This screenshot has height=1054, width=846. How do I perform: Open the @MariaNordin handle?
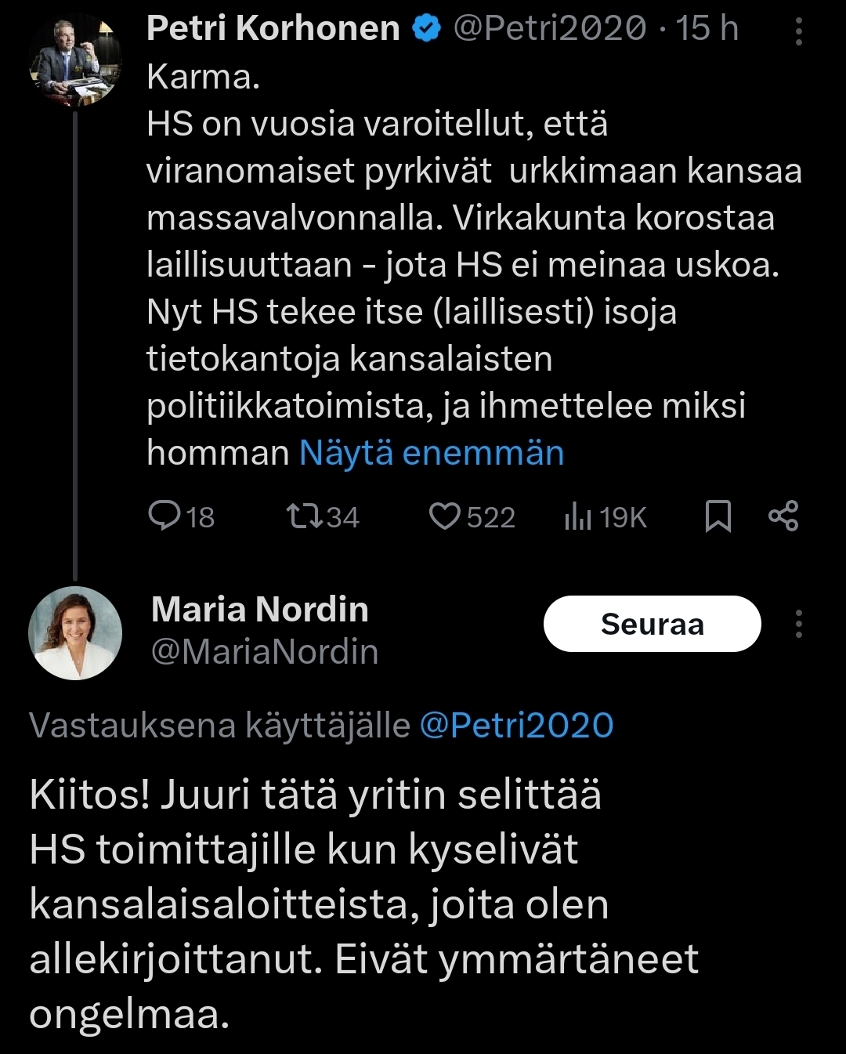tap(264, 652)
